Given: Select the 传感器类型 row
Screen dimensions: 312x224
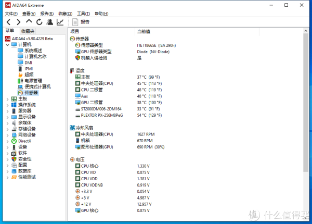Looking at the screenshot, I should [125, 45].
